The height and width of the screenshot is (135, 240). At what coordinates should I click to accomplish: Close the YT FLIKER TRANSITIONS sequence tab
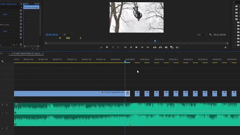click(9, 53)
